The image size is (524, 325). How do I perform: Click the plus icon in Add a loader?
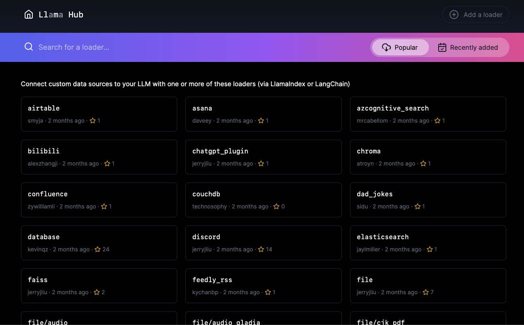pos(453,14)
